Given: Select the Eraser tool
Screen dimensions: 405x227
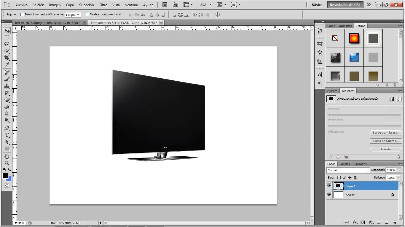Looking at the screenshot, I should [x=7, y=100].
